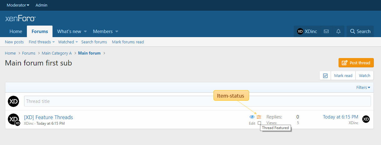Open the alerts bell icon
The image size is (381, 145).
pyautogui.click(x=338, y=31)
